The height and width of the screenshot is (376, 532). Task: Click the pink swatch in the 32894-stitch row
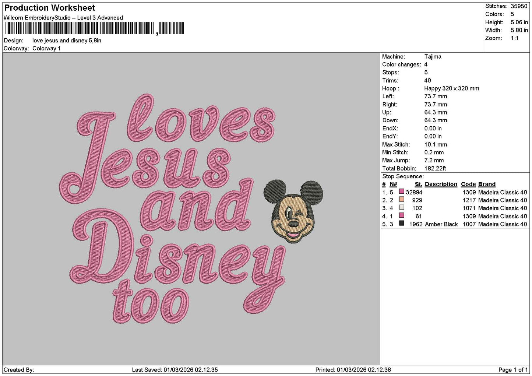(402, 191)
